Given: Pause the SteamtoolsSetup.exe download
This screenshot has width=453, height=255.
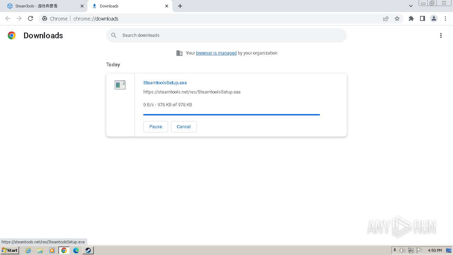Looking at the screenshot, I should pyautogui.click(x=156, y=127).
